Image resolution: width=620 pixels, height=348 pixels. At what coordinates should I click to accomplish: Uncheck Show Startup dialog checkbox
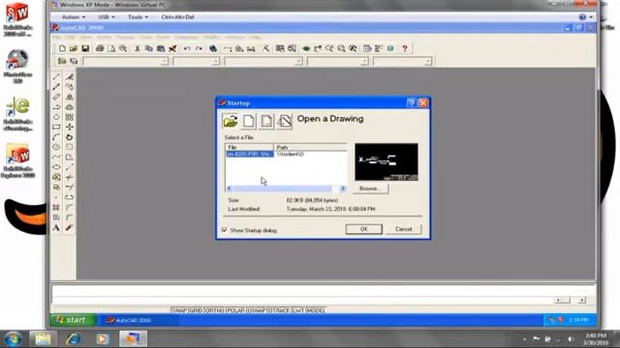(225, 230)
